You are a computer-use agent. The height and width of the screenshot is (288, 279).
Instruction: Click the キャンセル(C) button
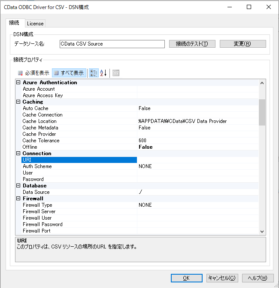pyautogui.click(x=222, y=278)
